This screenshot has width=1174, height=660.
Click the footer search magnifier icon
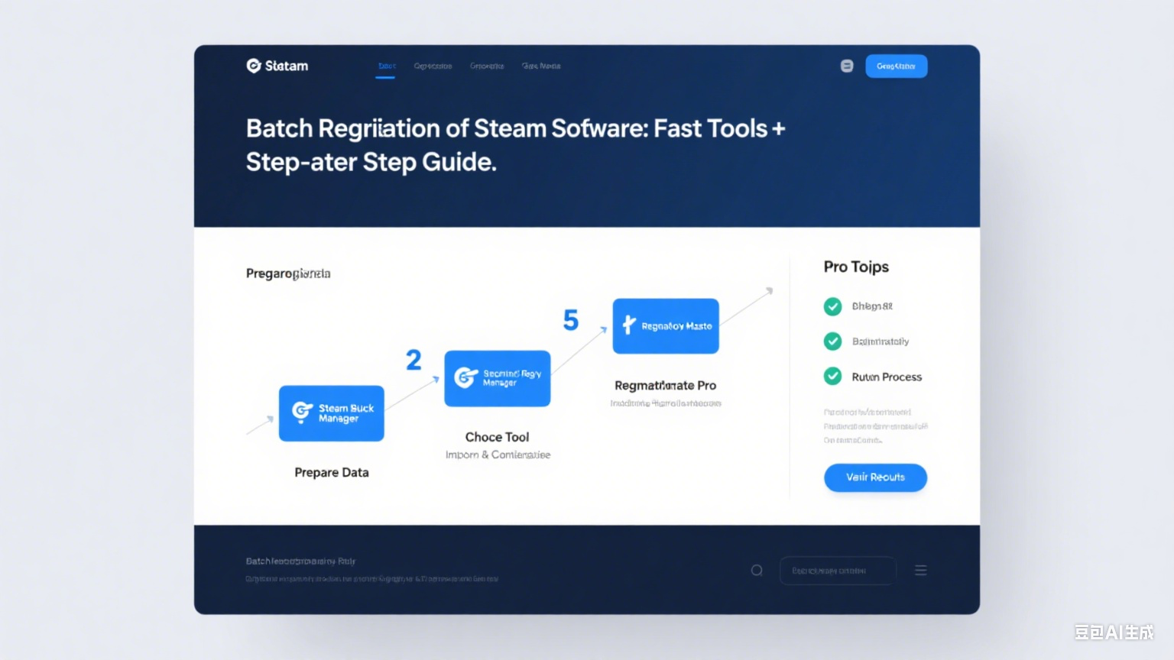click(757, 570)
